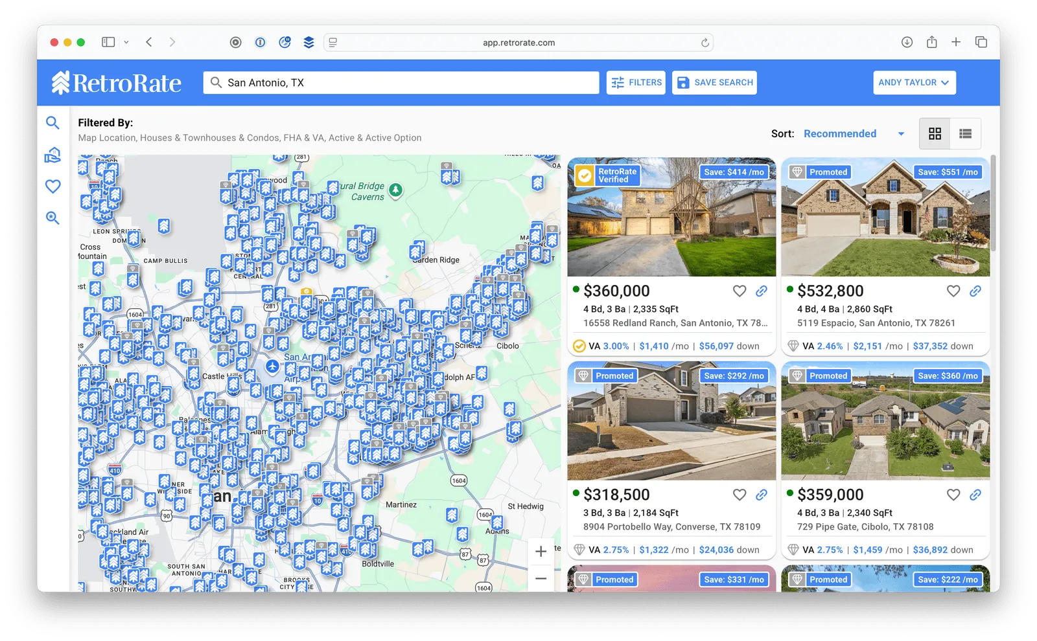Zoom out the map with minus button
Screen dimensions: 1037x641
[x=541, y=578]
